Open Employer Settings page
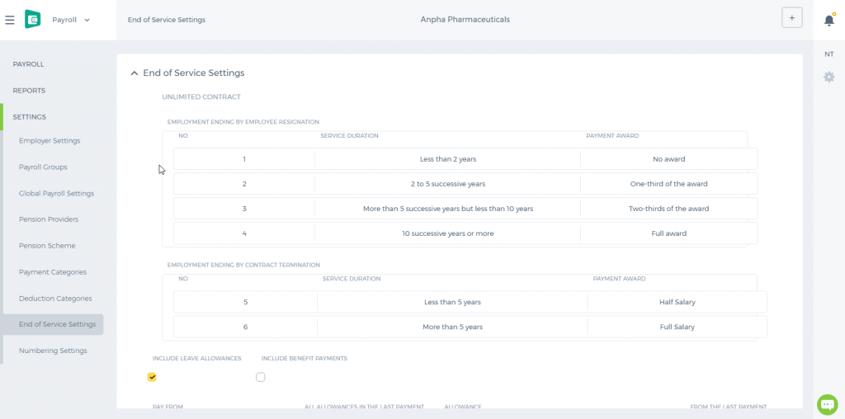 pos(50,140)
